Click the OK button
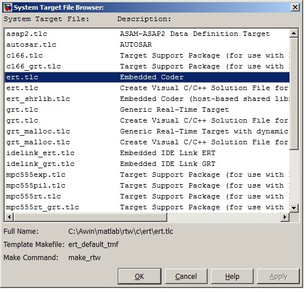306x292 pixels. pos(139,276)
